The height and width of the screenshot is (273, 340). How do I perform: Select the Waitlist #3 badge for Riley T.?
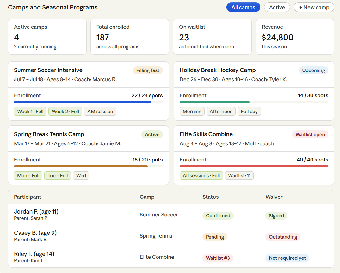coord(218,258)
